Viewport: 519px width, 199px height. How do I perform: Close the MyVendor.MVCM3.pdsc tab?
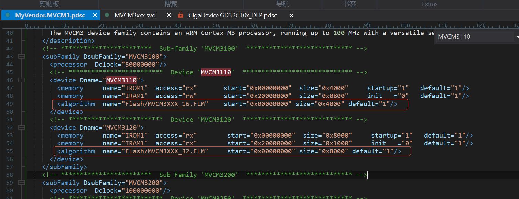pyautogui.click(x=96, y=15)
